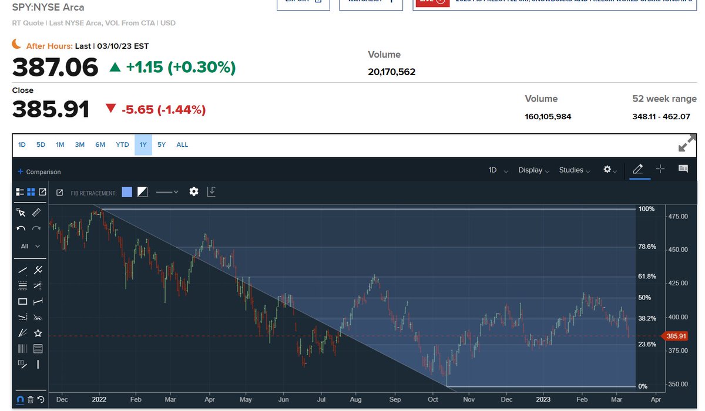The image size is (705, 411).
Task: Select the fan lines tool
Action: click(22, 333)
